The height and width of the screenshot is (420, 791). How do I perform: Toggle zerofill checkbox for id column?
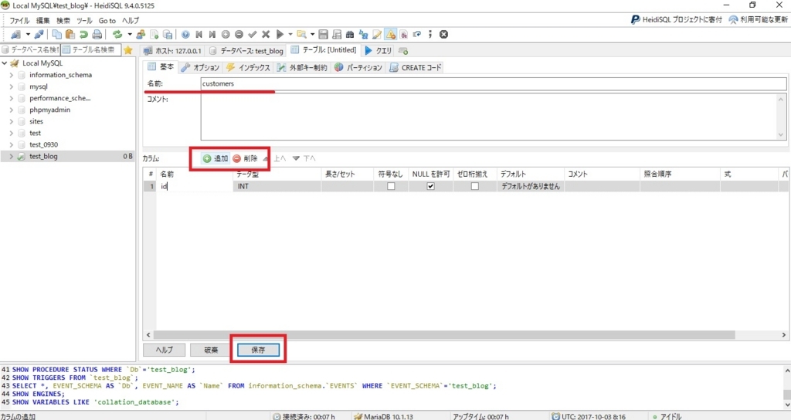point(475,186)
